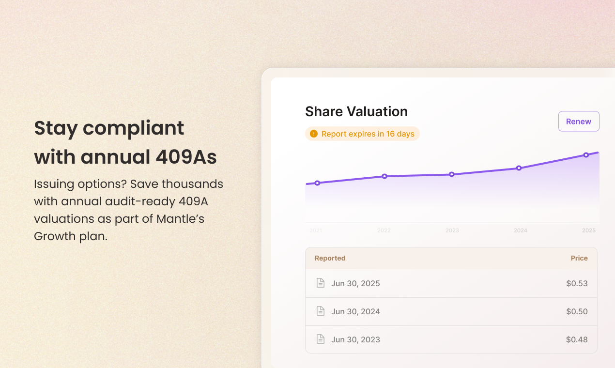Select the Jun 30, 2025 row date
Viewport: 615px width, 368px height.
pos(355,284)
